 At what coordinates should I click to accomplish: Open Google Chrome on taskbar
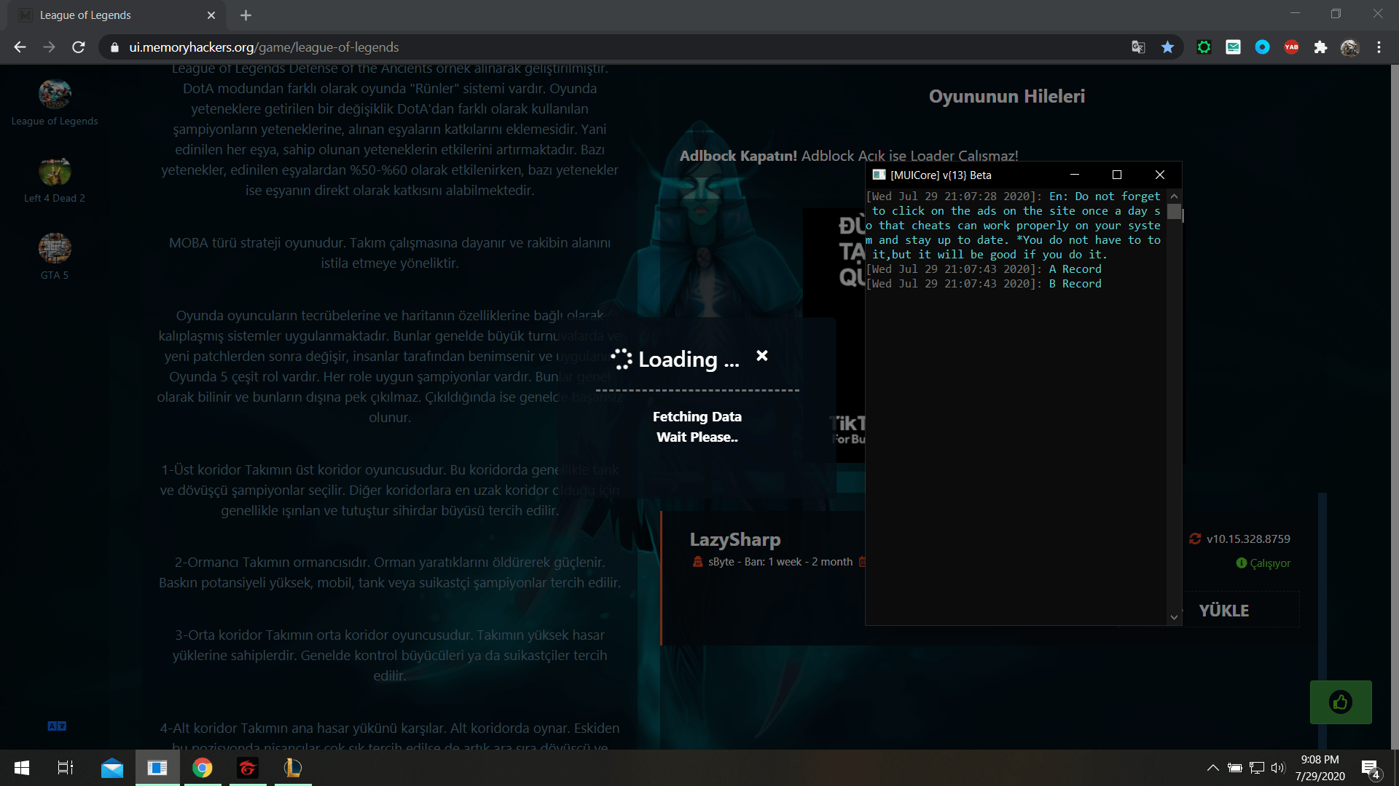[x=203, y=768]
